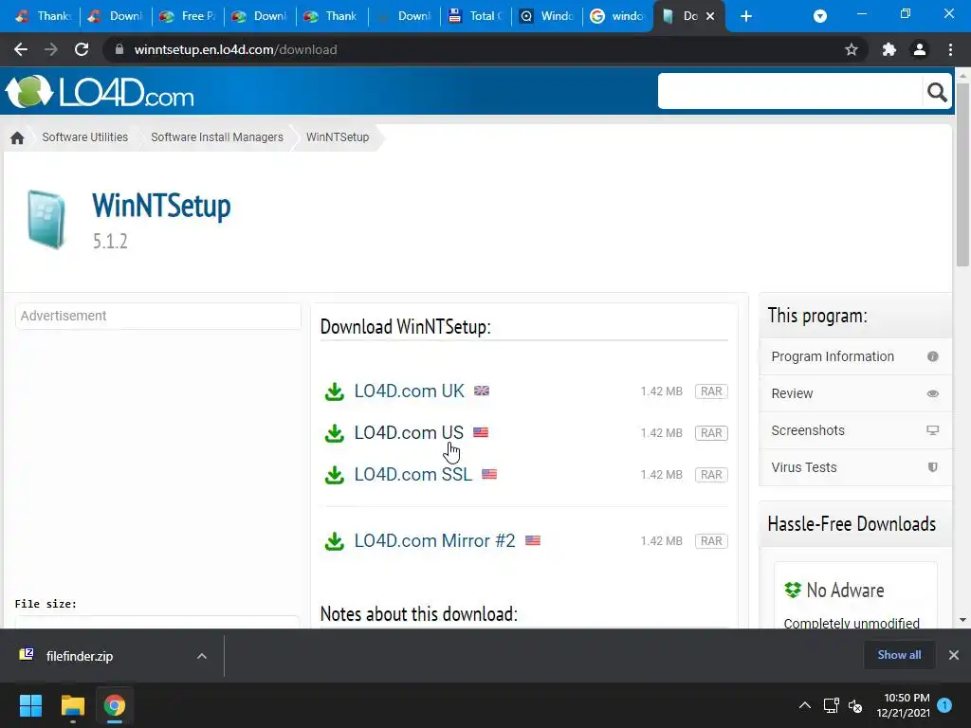Click the download arrow for LO4D.com US
Image resolution: width=971 pixels, height=728 pixels.
coord(335,432)
